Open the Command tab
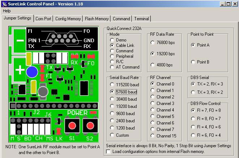The height and width of the screenshot is (158, 239). tap(121, 19)
